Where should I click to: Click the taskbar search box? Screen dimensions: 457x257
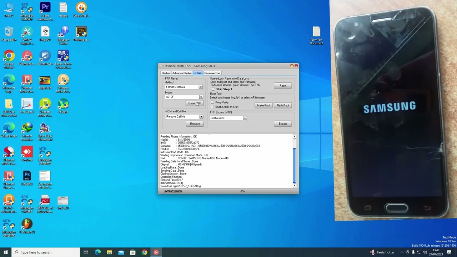[x=45, y=252]
